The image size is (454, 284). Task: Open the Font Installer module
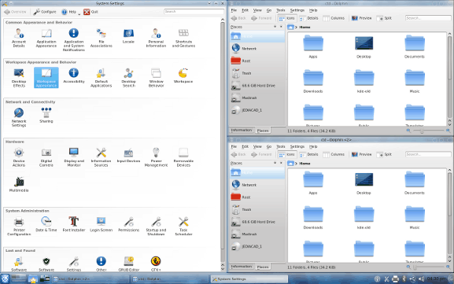click(x=74, y=224)
